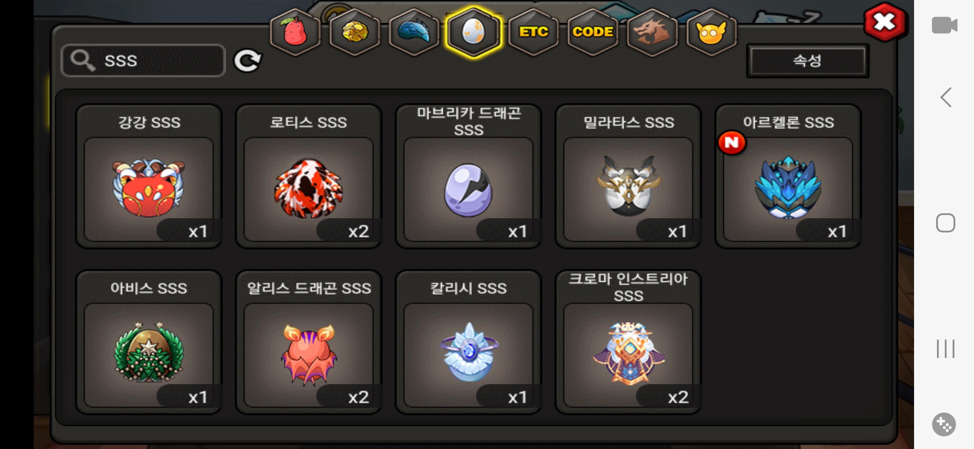Select the new 아르켈론 SSS egg
The width and height of the screenshot is (974, 449).
coord(788,176)
